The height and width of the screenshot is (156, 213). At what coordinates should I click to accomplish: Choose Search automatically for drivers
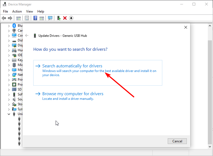[98, 73]
